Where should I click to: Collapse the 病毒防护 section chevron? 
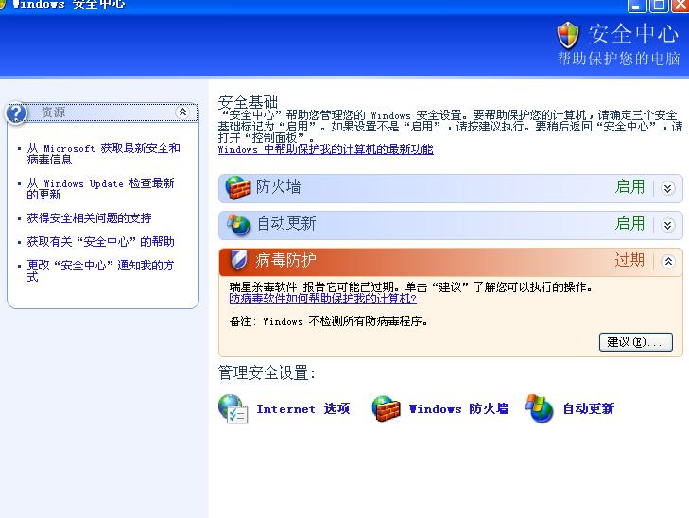pyautogui.click(x=668, y=262)
